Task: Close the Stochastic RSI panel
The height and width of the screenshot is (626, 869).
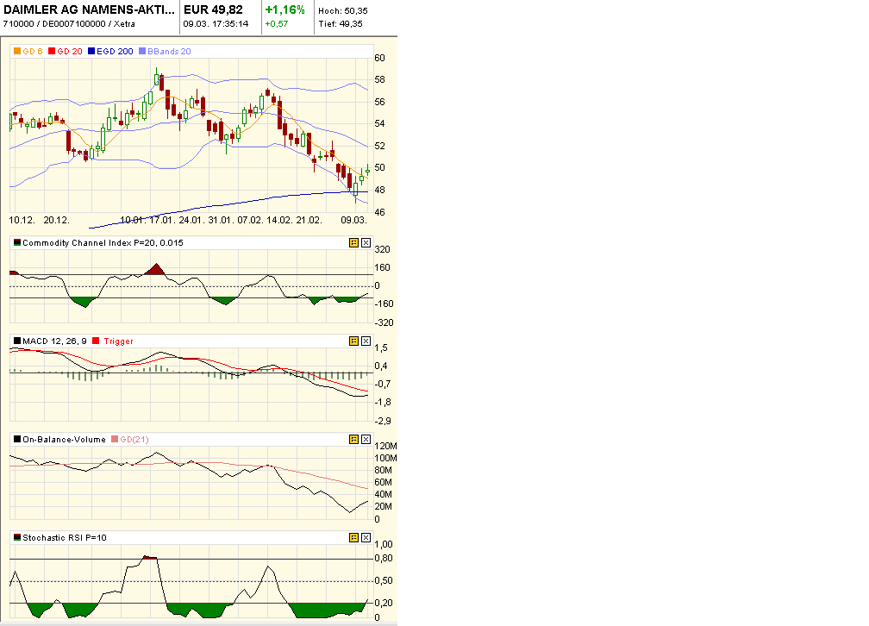Action: pyautogui.click(x=366, y=537)
